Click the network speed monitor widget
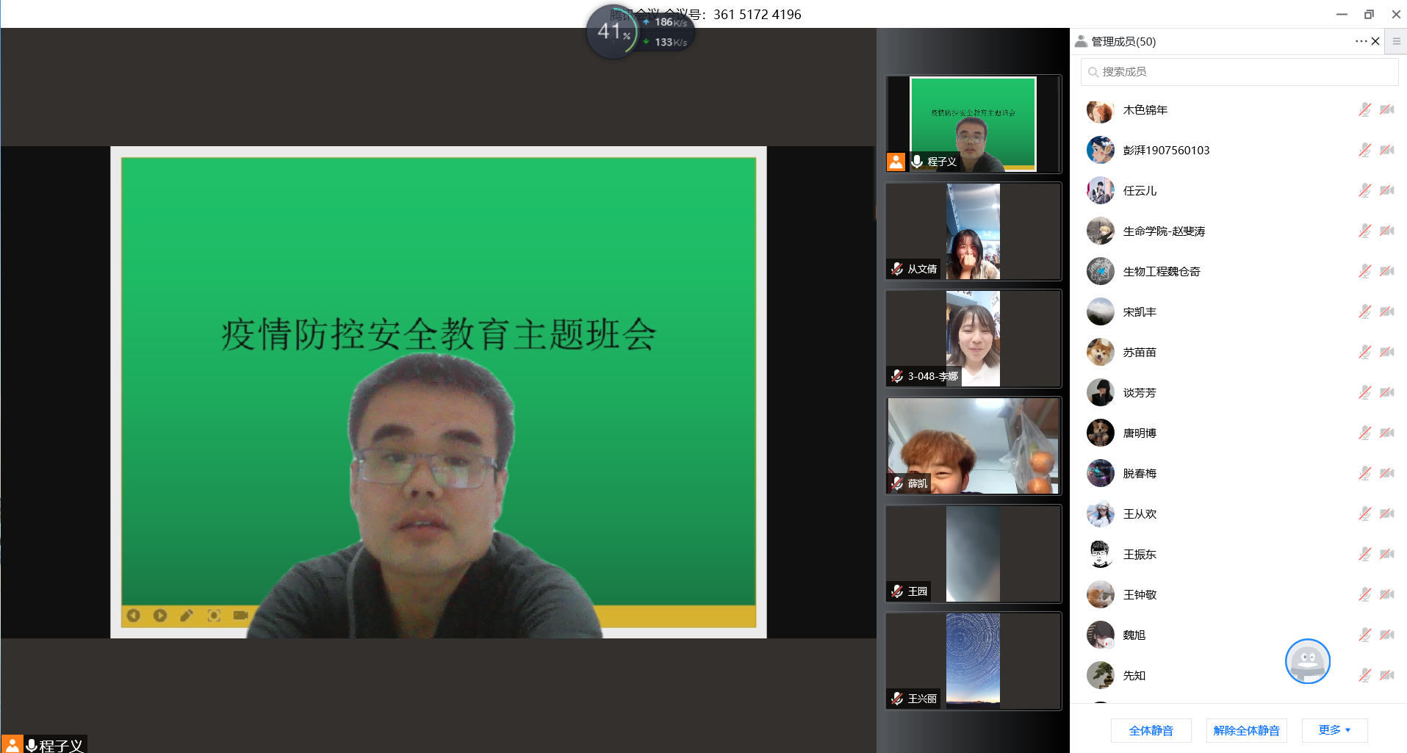1407x753 pixels. 640,32
